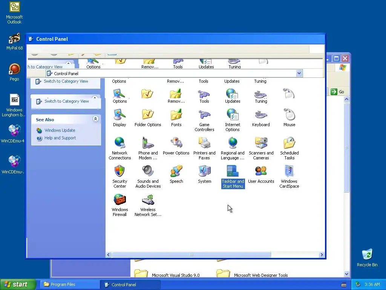Open Windows CardSpace icon
The image size is (386, 290).
289,177
